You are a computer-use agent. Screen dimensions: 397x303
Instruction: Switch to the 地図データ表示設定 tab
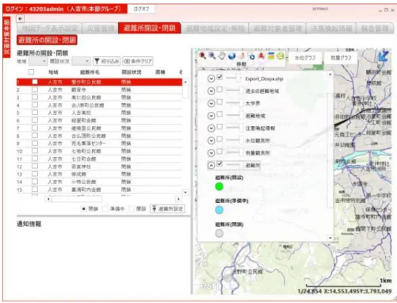click(x=49, y=29)
